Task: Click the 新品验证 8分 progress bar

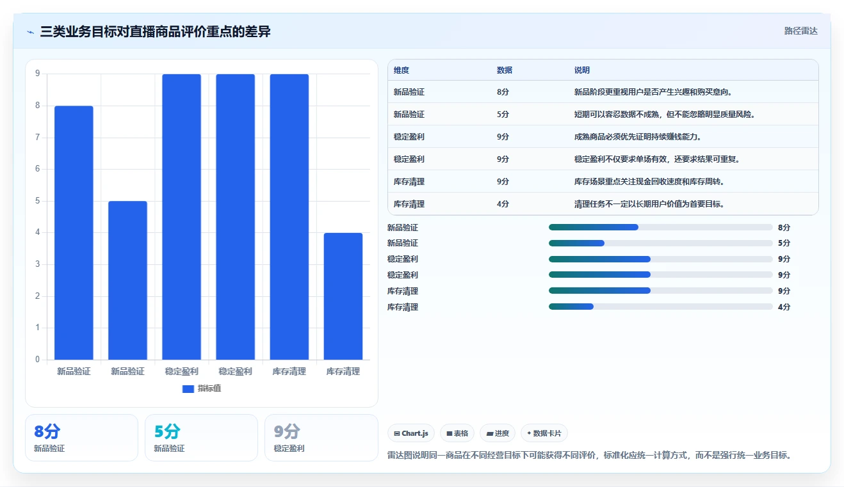Action: [660, 227]
